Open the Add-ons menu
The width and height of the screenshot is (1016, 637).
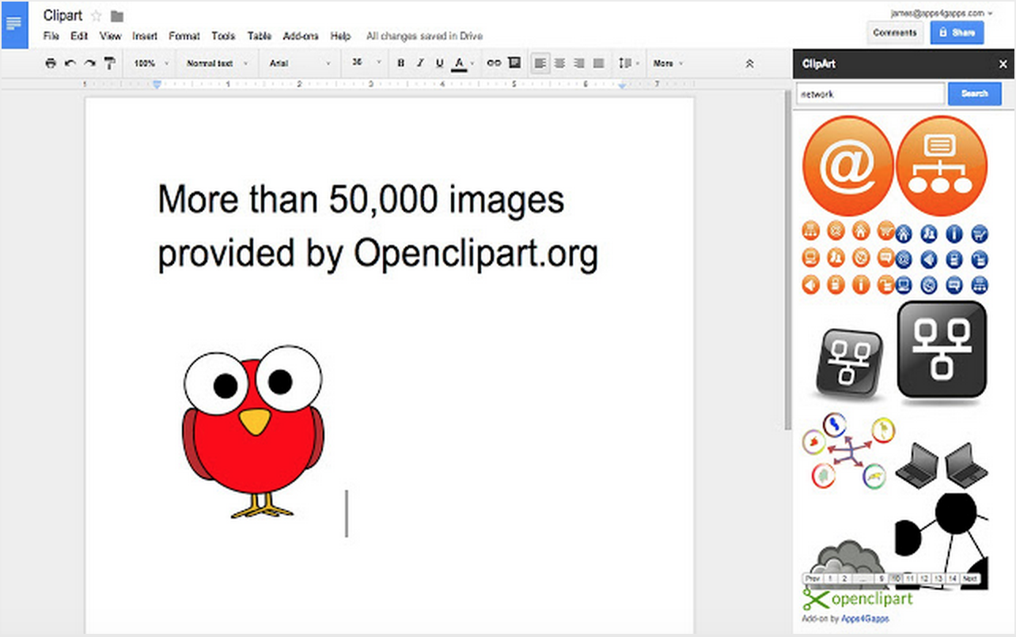(x=301, y=36)
